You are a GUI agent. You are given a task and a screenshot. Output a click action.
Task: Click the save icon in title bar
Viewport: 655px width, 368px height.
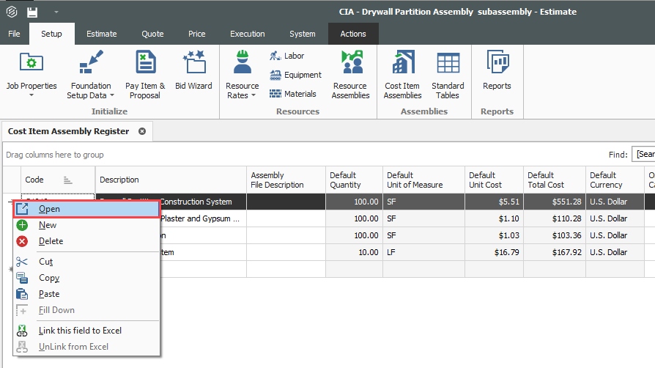coord(32,12)
